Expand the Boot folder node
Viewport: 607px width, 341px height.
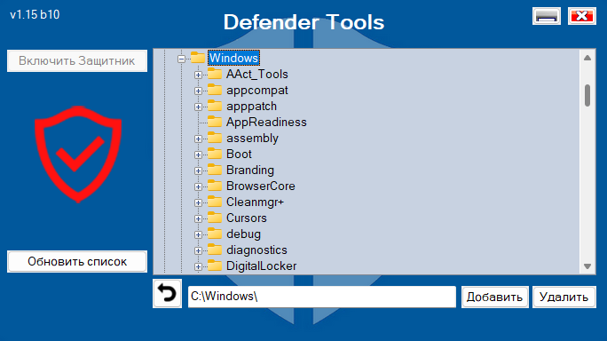(198, 155)
